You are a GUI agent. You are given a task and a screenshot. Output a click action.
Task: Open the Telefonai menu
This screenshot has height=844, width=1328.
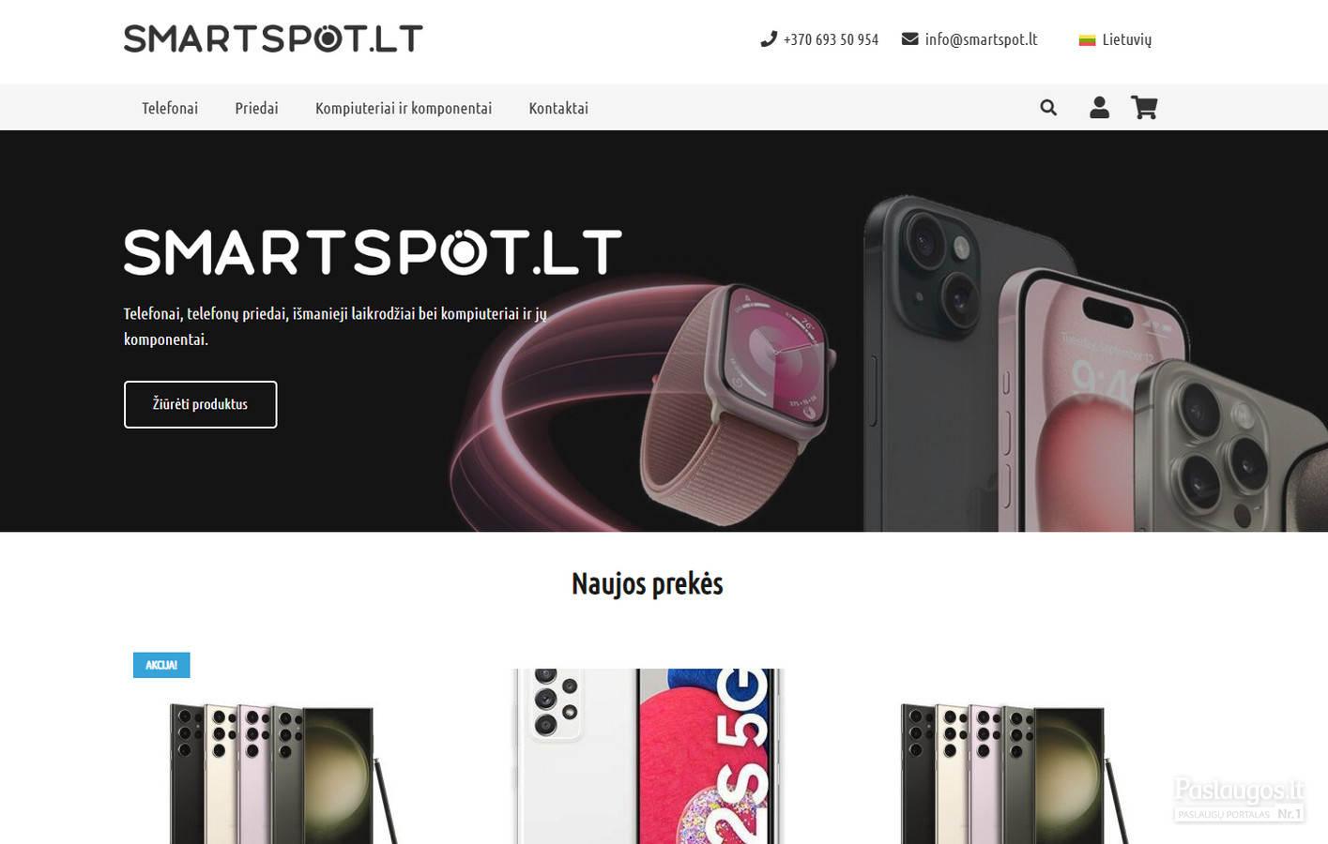click(170, 108)
